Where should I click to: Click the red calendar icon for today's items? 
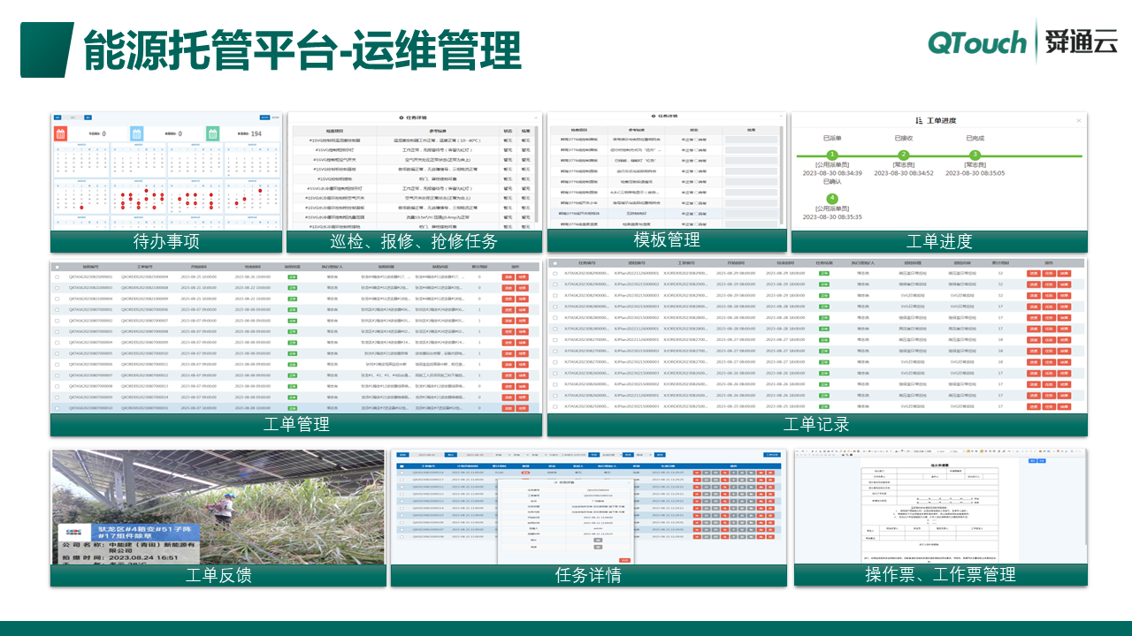[61, 132]
